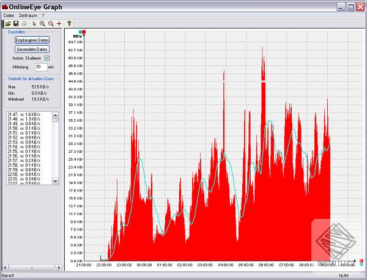Click the data list scroll down arrow
Viewport: 367px width, 280px height.
[x=55, y=181]
